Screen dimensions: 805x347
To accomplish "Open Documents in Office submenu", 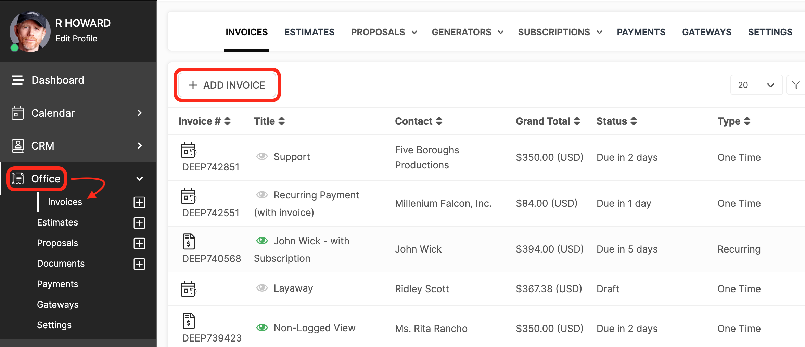I will pyautogui.click(x=61, y=264).
